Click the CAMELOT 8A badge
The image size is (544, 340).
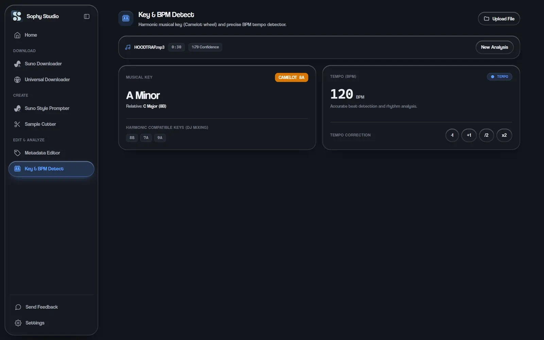291,78
